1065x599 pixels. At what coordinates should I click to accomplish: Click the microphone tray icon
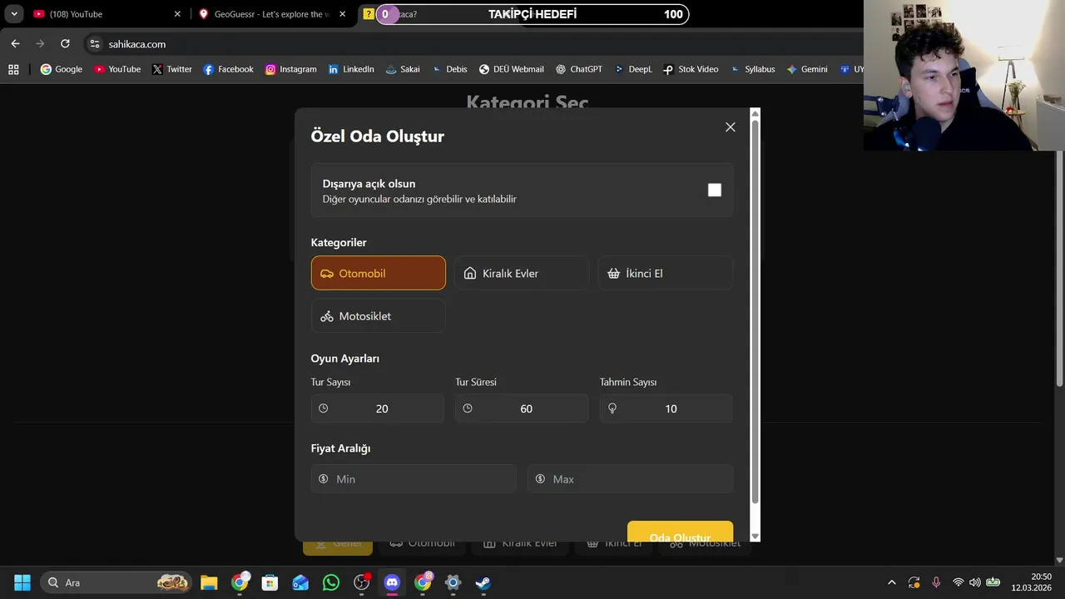(x=936, y=582)
